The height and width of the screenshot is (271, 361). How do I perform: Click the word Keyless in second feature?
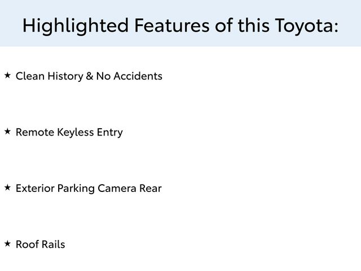(76, 133)
